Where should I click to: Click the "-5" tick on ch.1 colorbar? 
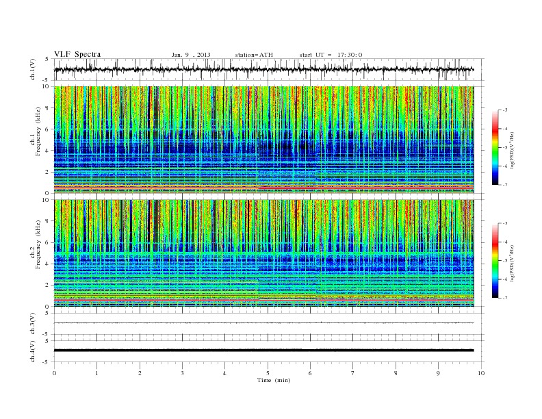[x=505, y=148]
